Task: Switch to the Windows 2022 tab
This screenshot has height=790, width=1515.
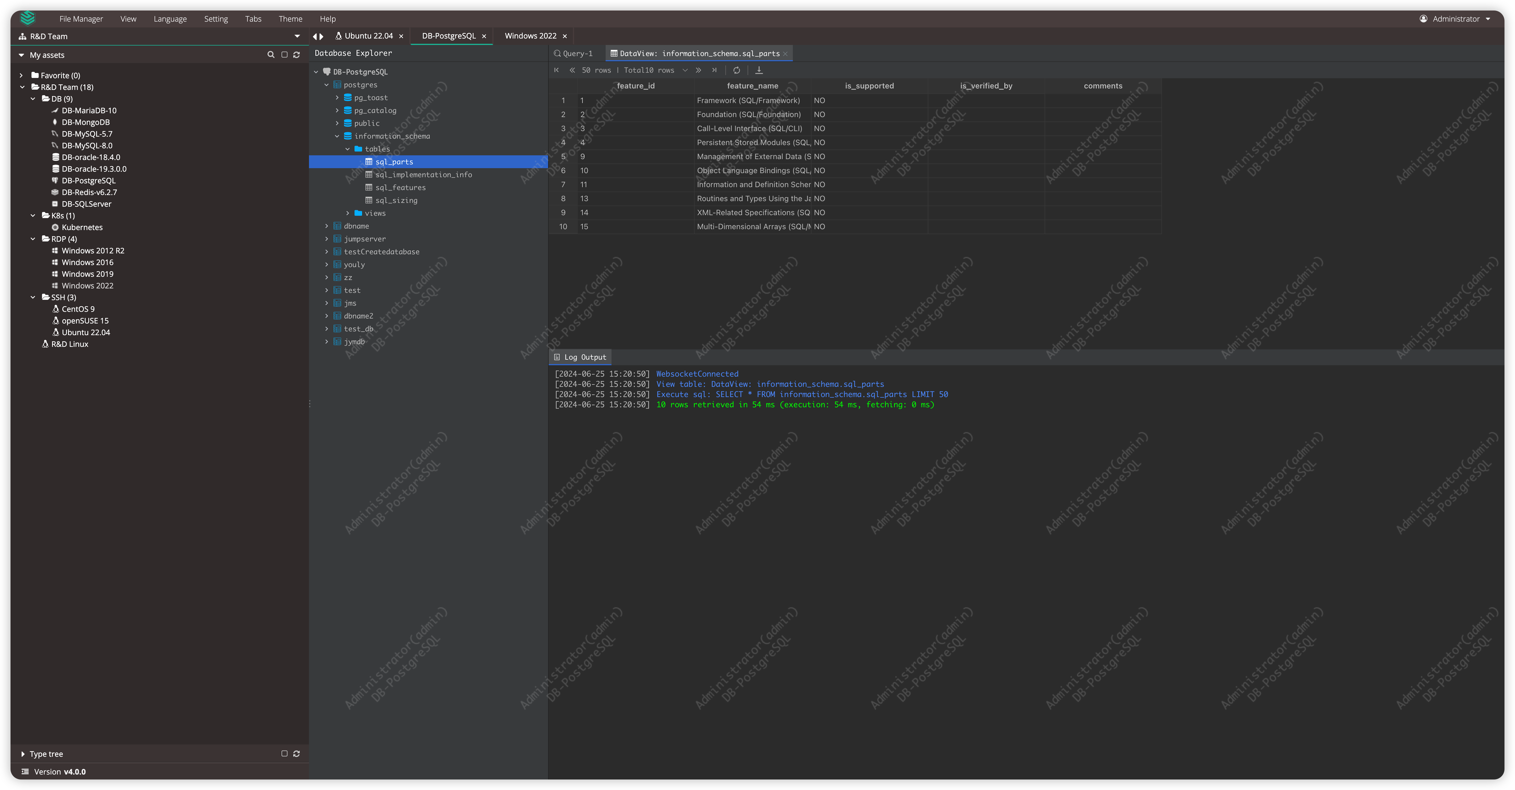Action: click(x=530, y=36)
